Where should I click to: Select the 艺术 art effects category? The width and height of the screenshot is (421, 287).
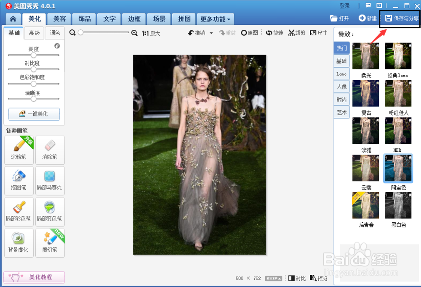pos(342,112)
